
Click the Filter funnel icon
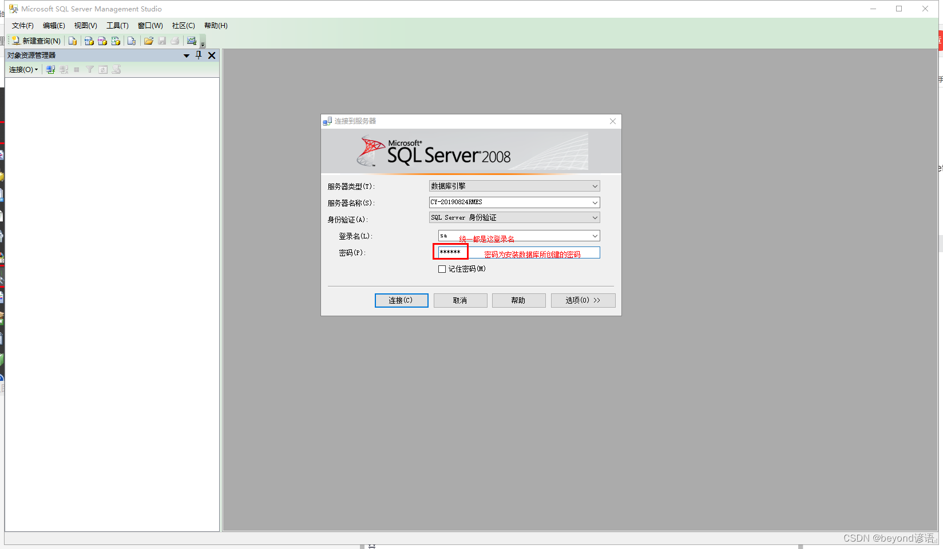pos(90,69)
